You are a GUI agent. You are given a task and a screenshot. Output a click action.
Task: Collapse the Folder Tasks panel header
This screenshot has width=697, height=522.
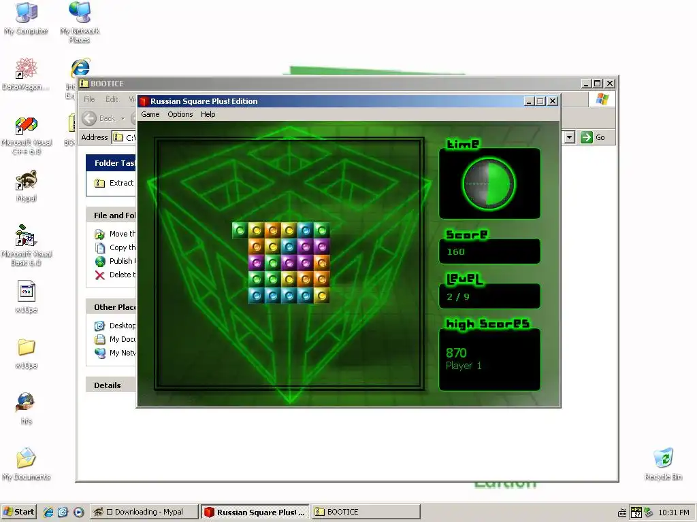pos(111,163)
